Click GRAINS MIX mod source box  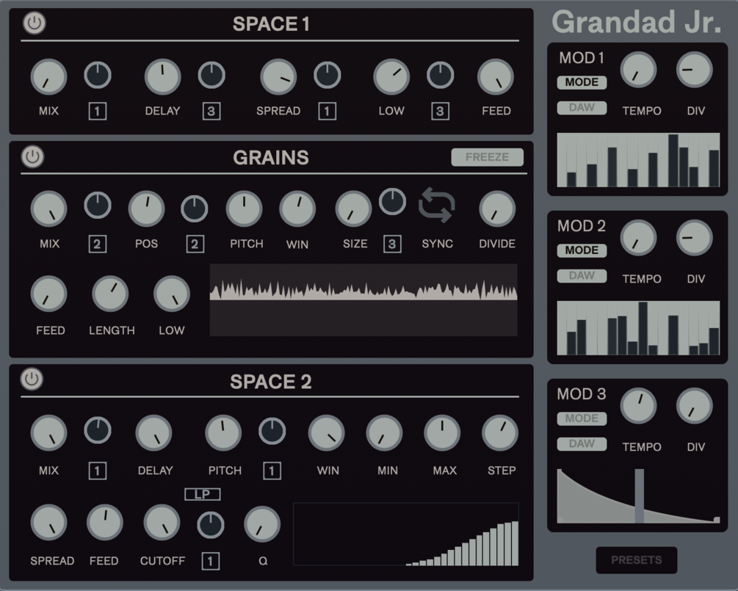98,244
